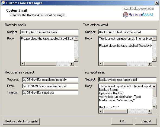
Task: Click right arrow of Reminder body horizontal scrollbar
Action: pyautogui.click(x=72, y=64)
